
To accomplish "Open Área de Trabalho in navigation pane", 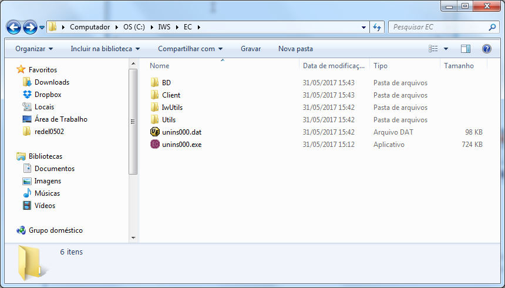I will [x=61, y=119].
